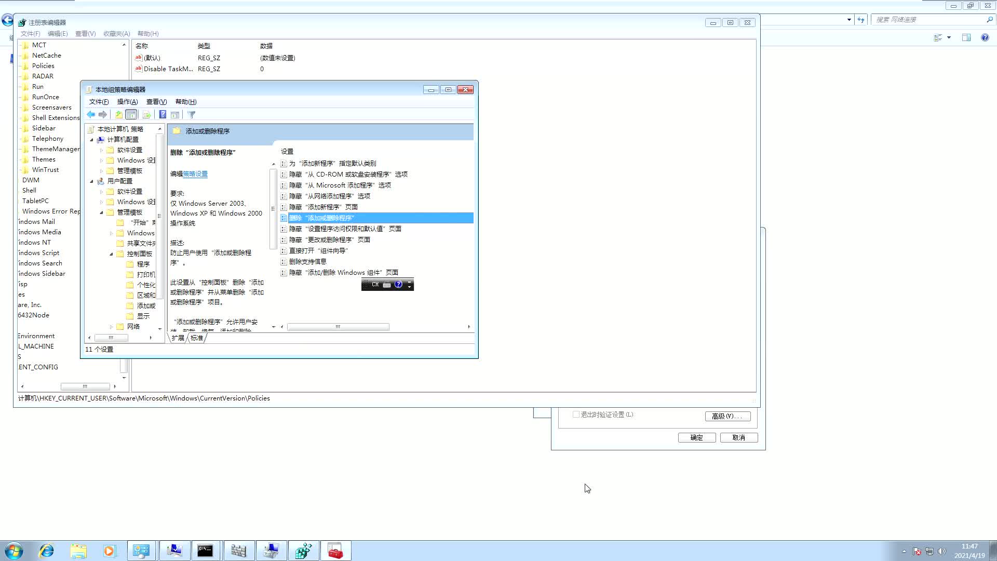Click the Show/Hide action pane icon
997x561 pixels.
point(175,115)
